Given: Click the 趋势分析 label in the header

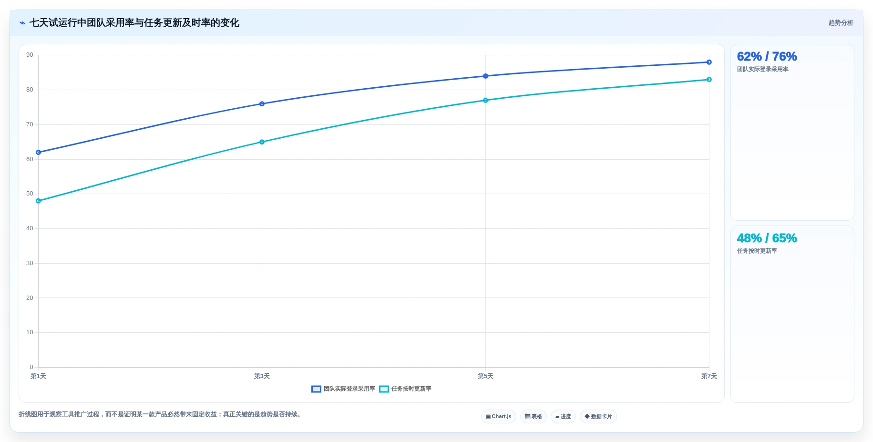Looking at the screenshot, I should pyautogui.click(x=841, y=23).
